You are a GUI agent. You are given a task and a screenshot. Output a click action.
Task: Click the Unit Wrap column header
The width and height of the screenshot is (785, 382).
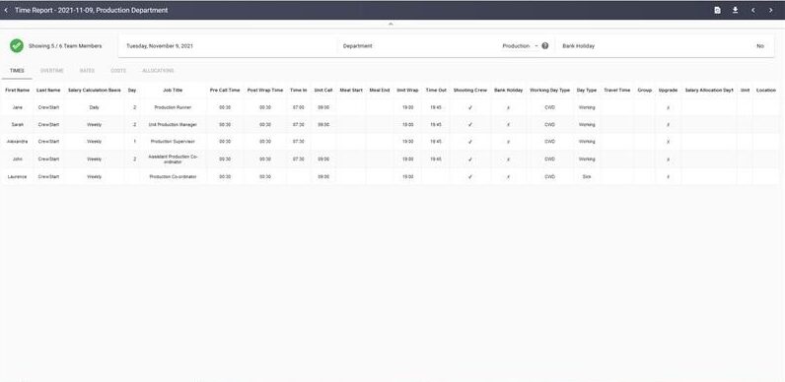point(407,90)
